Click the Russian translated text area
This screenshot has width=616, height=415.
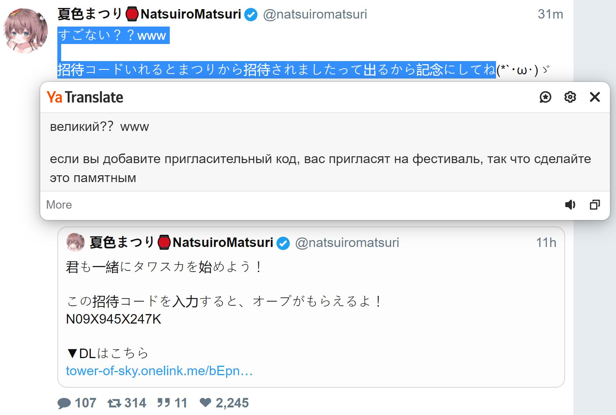320,159
